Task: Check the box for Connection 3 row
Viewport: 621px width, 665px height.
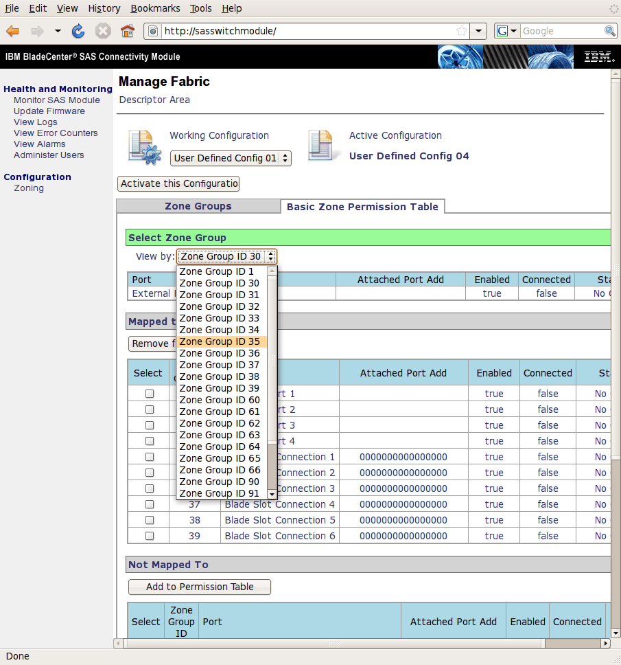Action: click(150, 488)
